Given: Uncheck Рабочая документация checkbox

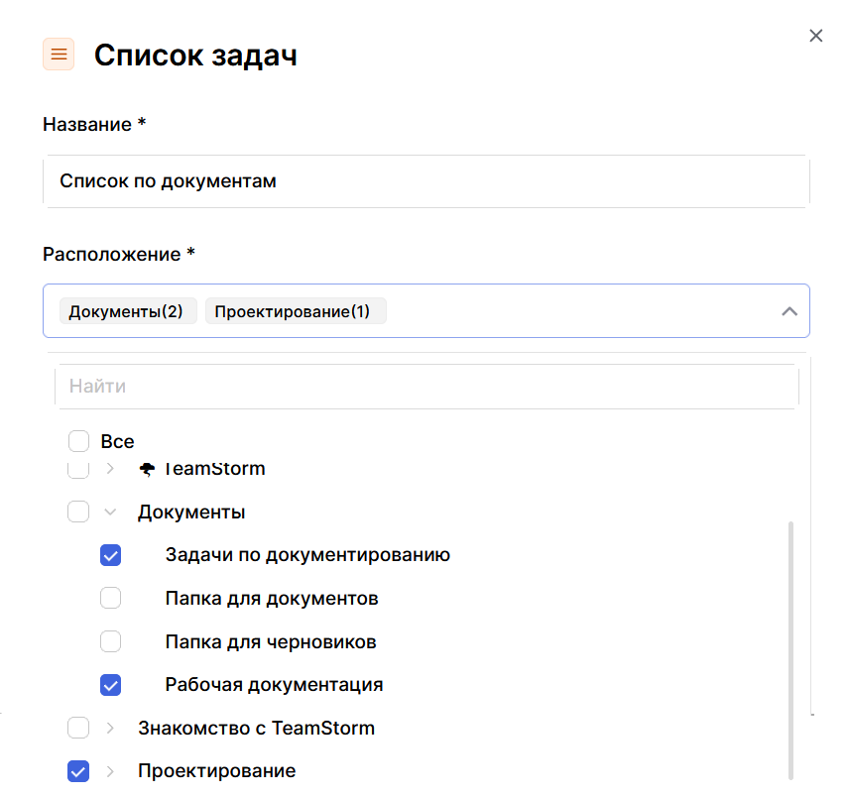Looking at the screenshot, I should (x=111, y=685).
